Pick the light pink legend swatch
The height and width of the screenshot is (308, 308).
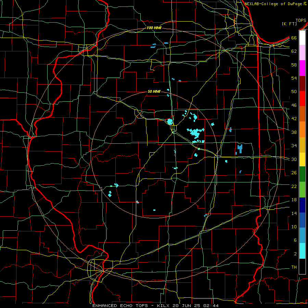pyautogui.click(x=302, y=53)
